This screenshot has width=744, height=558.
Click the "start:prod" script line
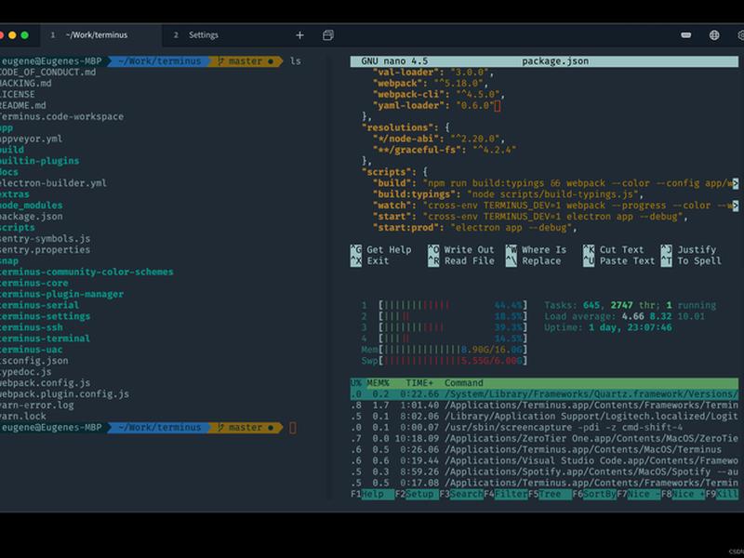pyautogui.click(x=474, y=228)
